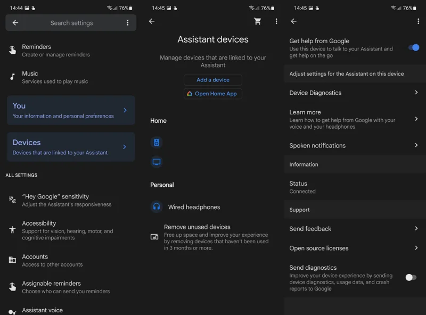This screenshot has width=426, height=315.
Task: Open Assignable reminders setting
Action: 71,287
